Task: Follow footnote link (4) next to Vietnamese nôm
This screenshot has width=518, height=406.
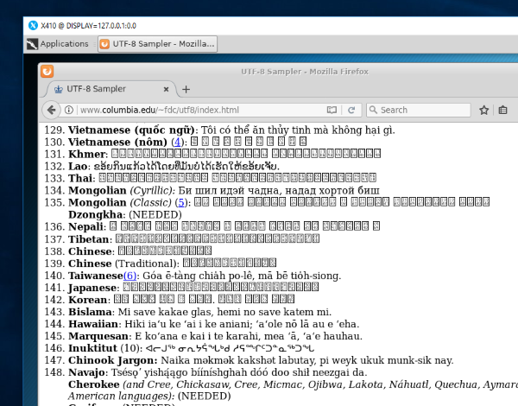Action: pyautogui.click(x=178, y=142)
